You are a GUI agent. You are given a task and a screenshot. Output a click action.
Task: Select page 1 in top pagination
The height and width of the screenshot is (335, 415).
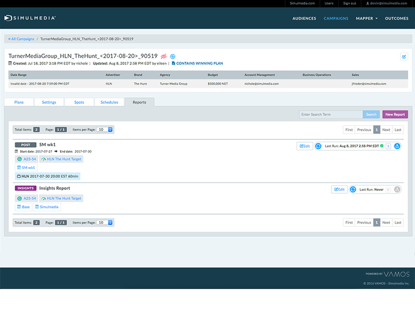[377, 129]
